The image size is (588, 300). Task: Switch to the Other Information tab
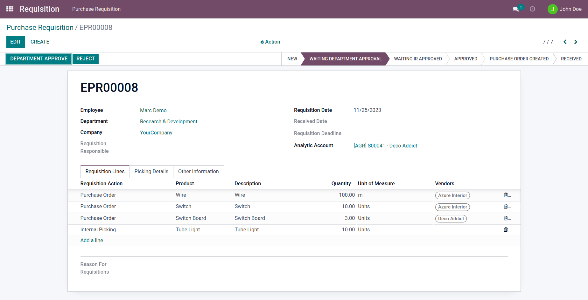[199, 172]
